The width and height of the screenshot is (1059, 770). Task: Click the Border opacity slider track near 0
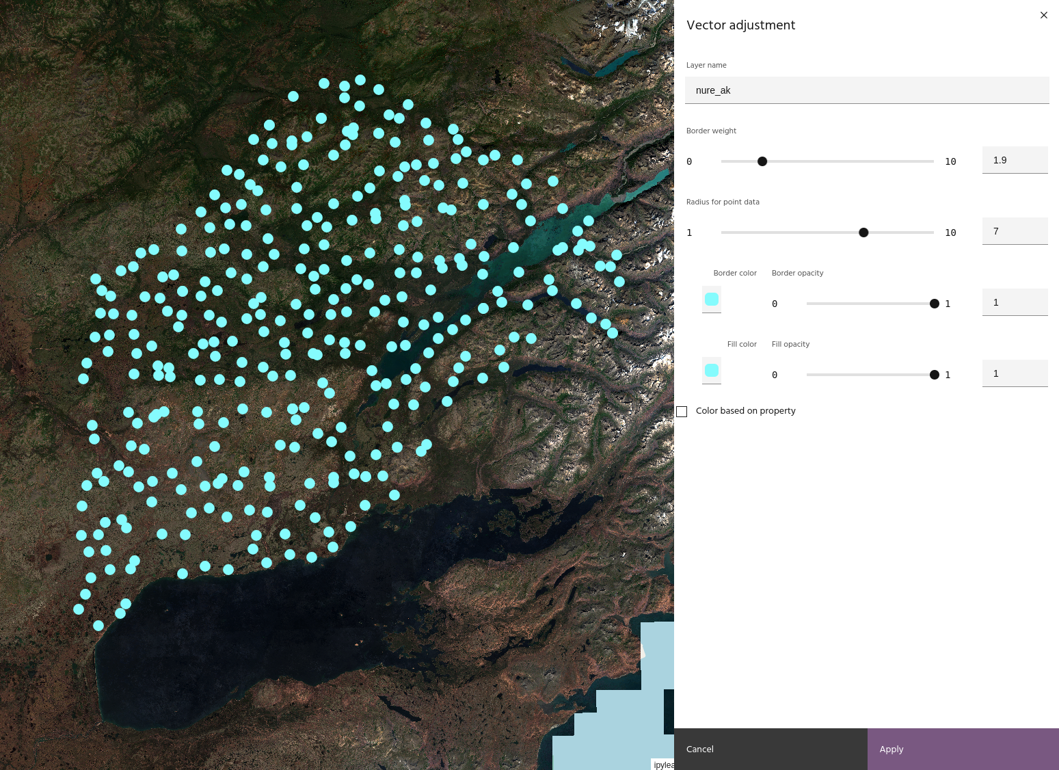click(x=815, y=304)
